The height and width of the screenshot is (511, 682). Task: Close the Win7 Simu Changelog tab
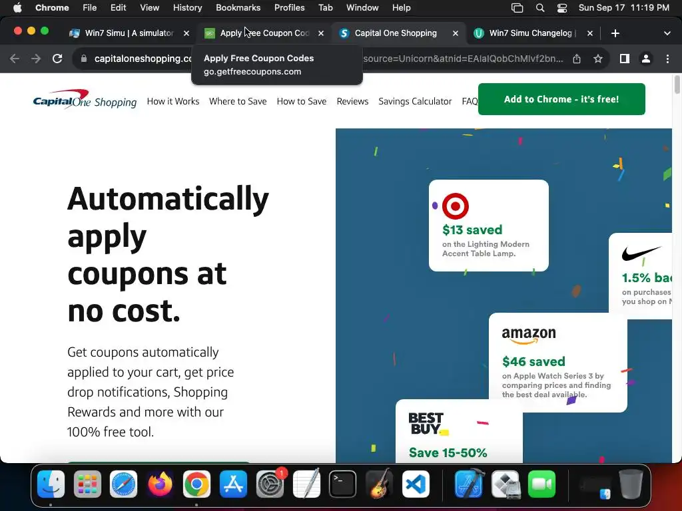pyautogui.click(x=590, y=33)
